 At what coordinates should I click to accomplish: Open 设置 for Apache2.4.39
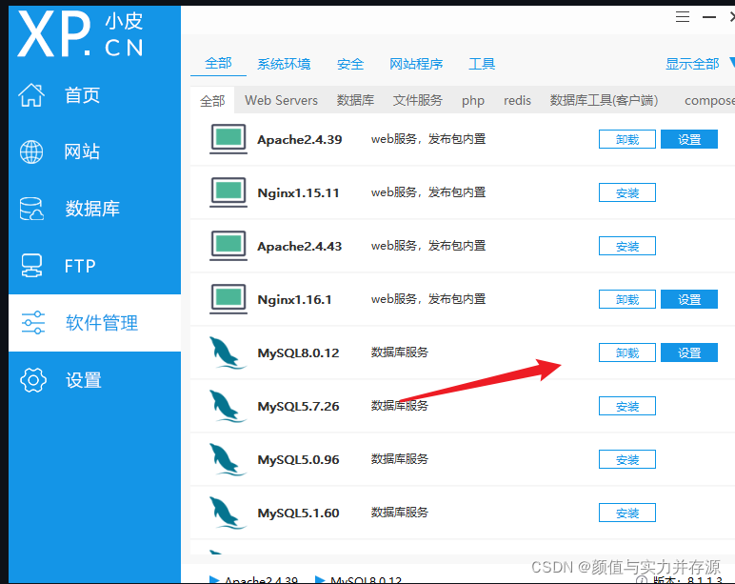tap(689, 139)
